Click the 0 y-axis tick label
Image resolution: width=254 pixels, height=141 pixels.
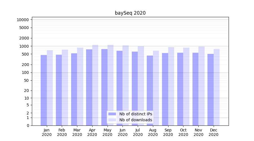(x=28, y=125)
